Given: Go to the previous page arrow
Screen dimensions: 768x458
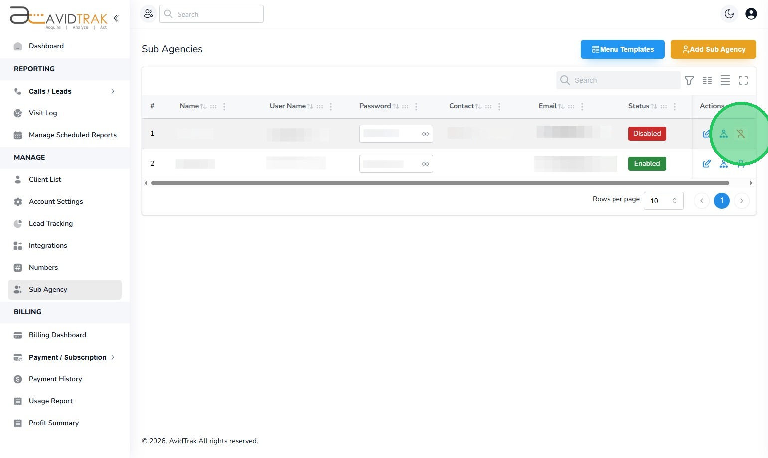Looking at the screenshot, I should pyautogui.click(x=702, y=201).
